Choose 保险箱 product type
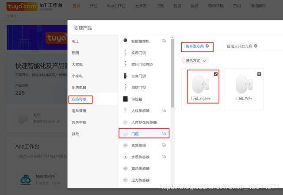 144,99
